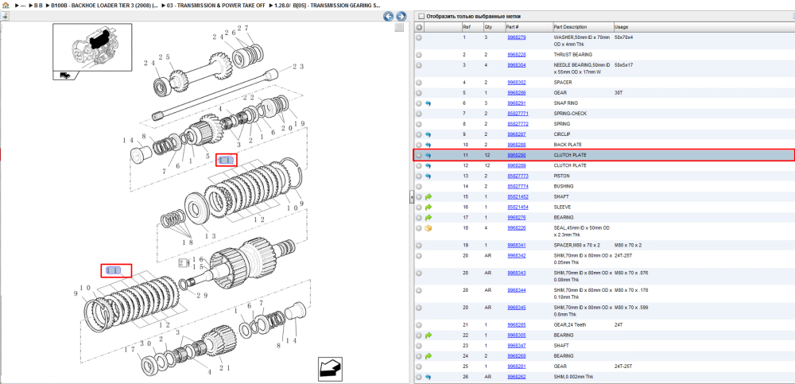795x384 pixels.
Task: Click the blue arrow icon on SNAP RING row
Action: point(428,103)
